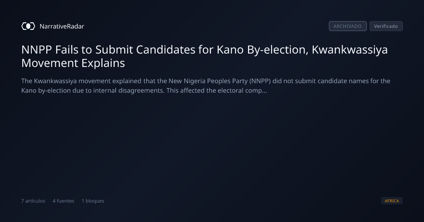Screen dimensions: 424x222
Task: Click the word "NNPP" starting the headline
Action: 37,50
